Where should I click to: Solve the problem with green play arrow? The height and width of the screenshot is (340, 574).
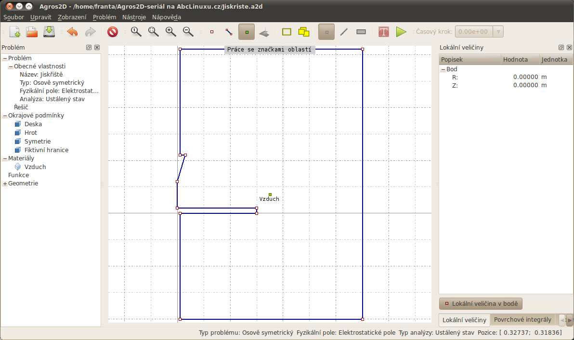coord(401,32)
